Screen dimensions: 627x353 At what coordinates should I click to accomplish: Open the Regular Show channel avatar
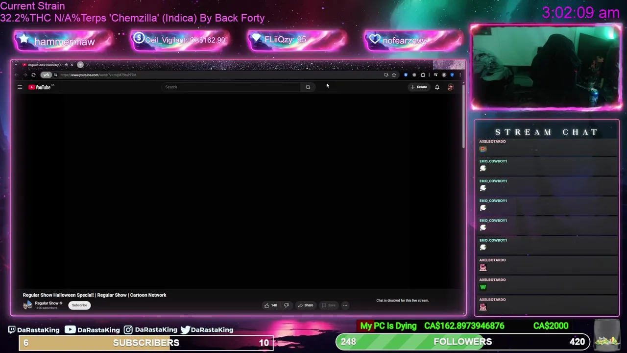(x=27, y=305)
